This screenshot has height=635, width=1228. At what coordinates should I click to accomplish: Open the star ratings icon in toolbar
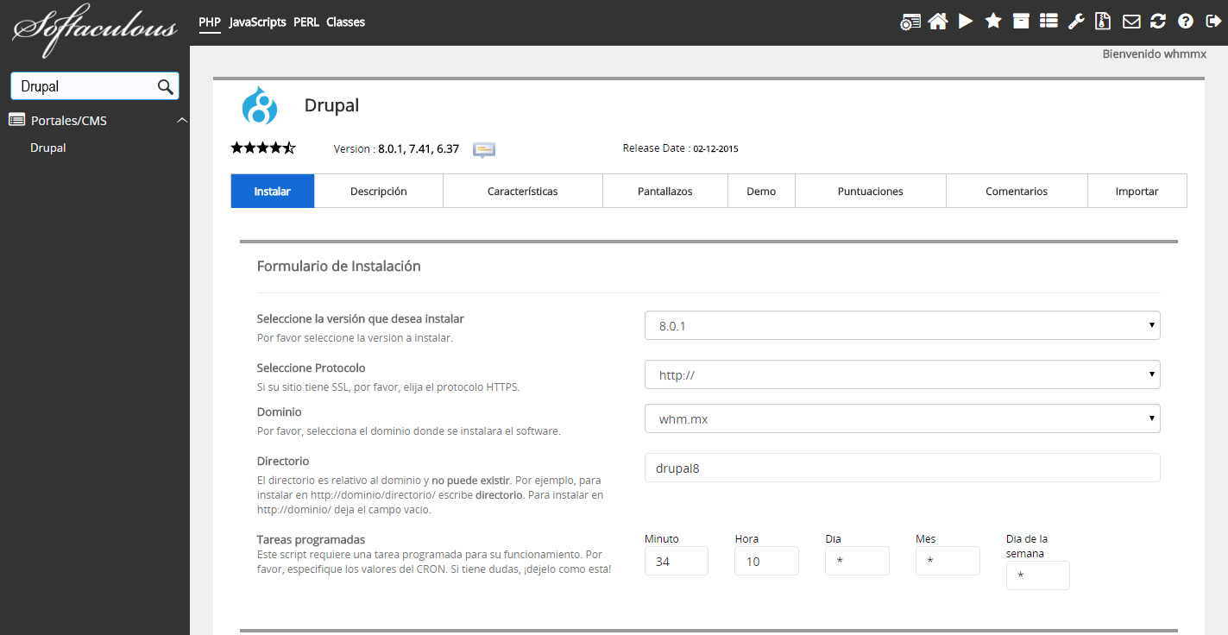993,22
